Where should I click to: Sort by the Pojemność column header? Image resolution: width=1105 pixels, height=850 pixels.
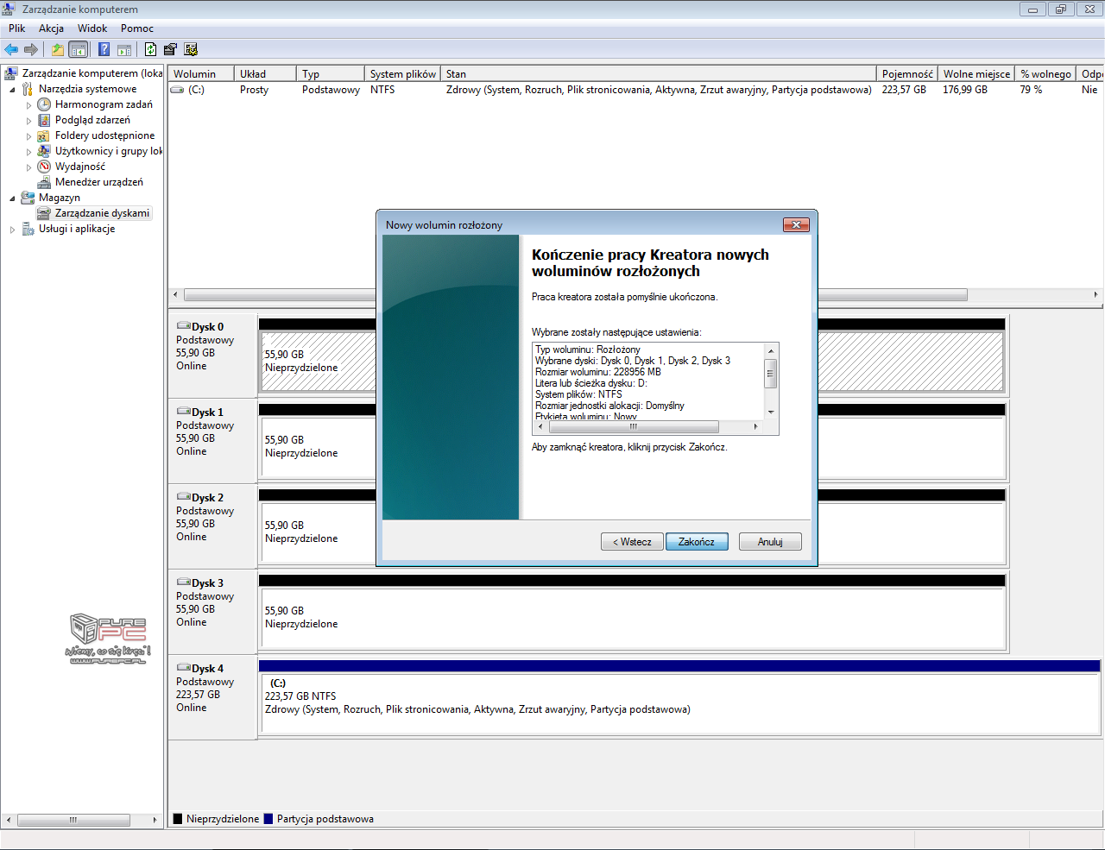click(x=907, y=74)
